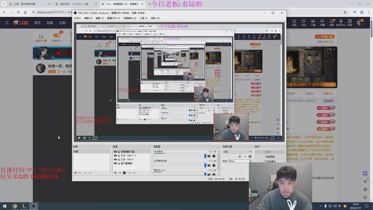Open the Windows Start menu
The width and height of the screenshot is (373, 210).
click(x=5, y=206)
